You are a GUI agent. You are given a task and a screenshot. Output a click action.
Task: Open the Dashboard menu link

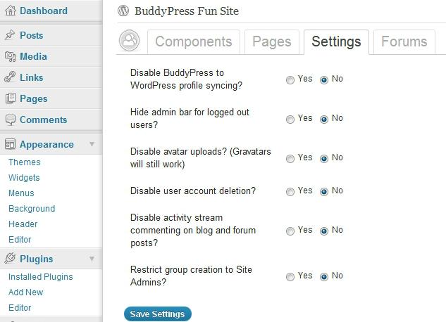click(x=44, y=11)
